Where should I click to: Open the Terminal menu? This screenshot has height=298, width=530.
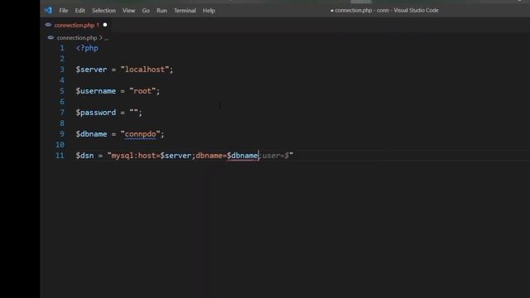click(185, 11)
